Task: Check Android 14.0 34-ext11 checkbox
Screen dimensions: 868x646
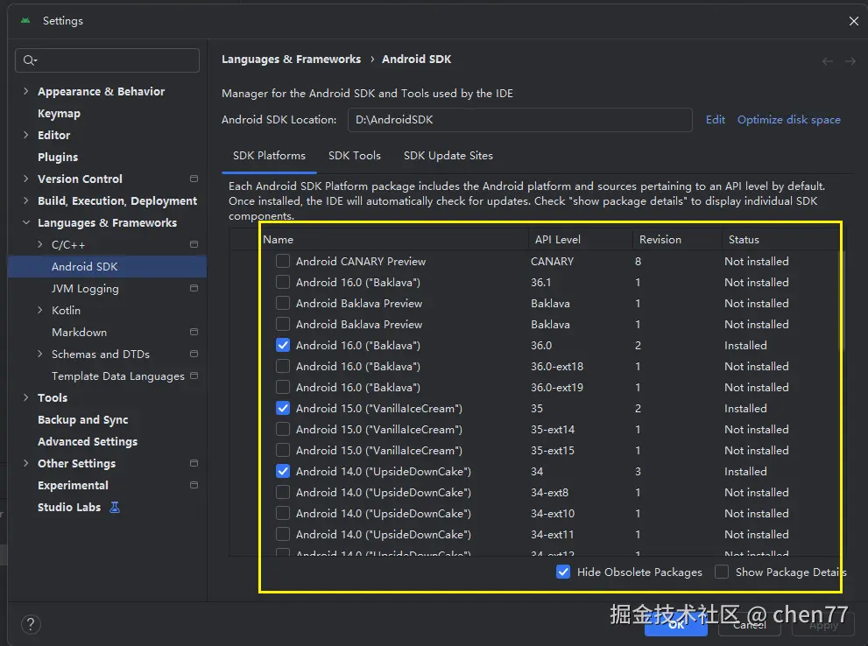Action: click(283, 534)
